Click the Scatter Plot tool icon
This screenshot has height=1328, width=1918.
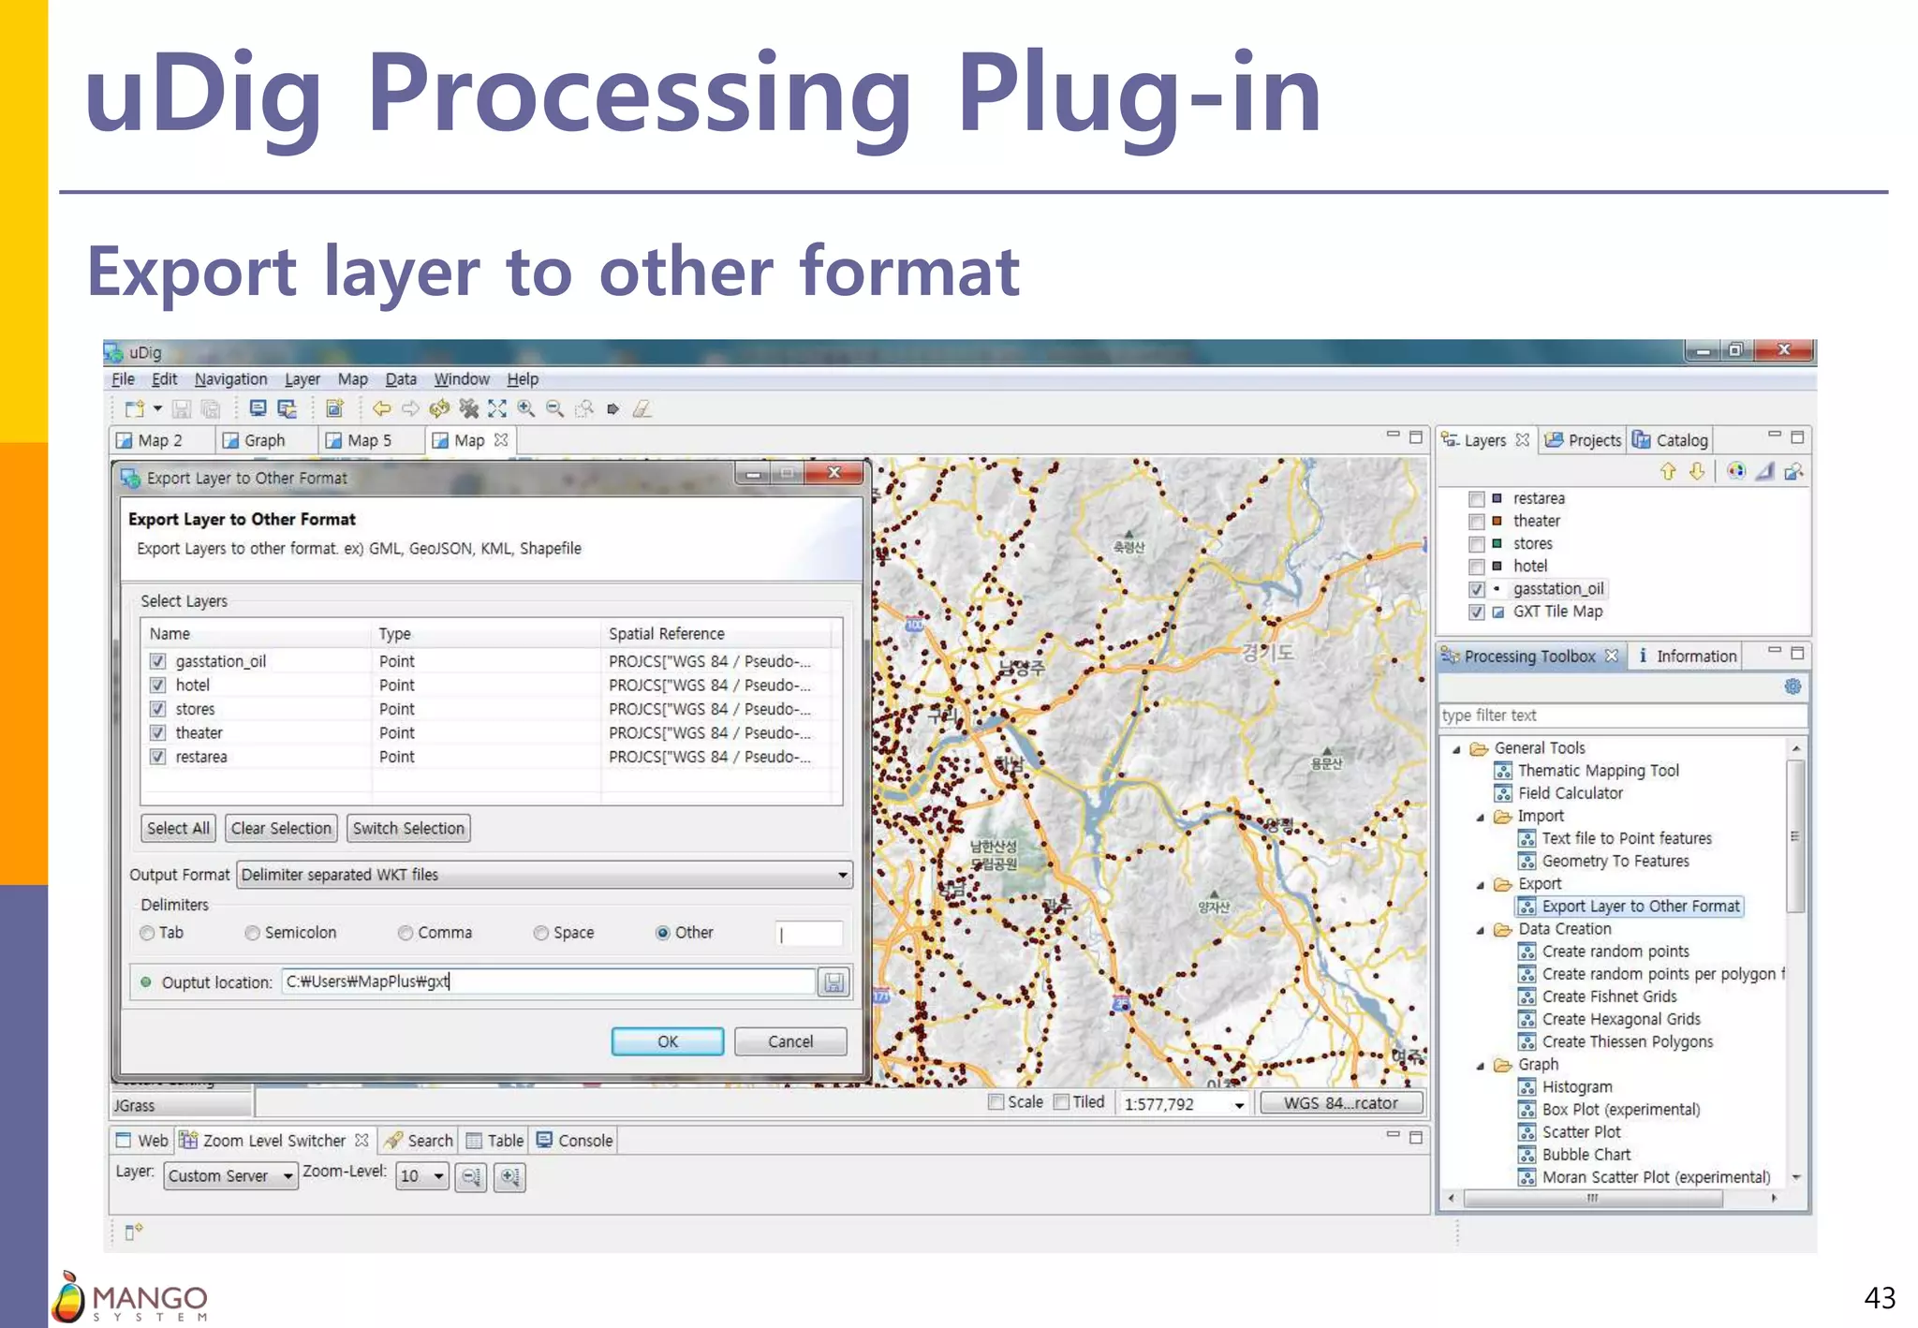pos(1527,1132)
